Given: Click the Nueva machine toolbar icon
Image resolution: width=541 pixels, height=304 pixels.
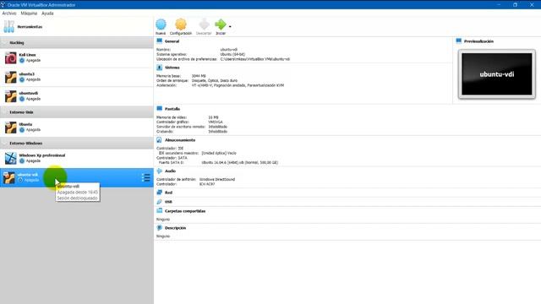Looking at the screenshot, I should pos(161,24).
